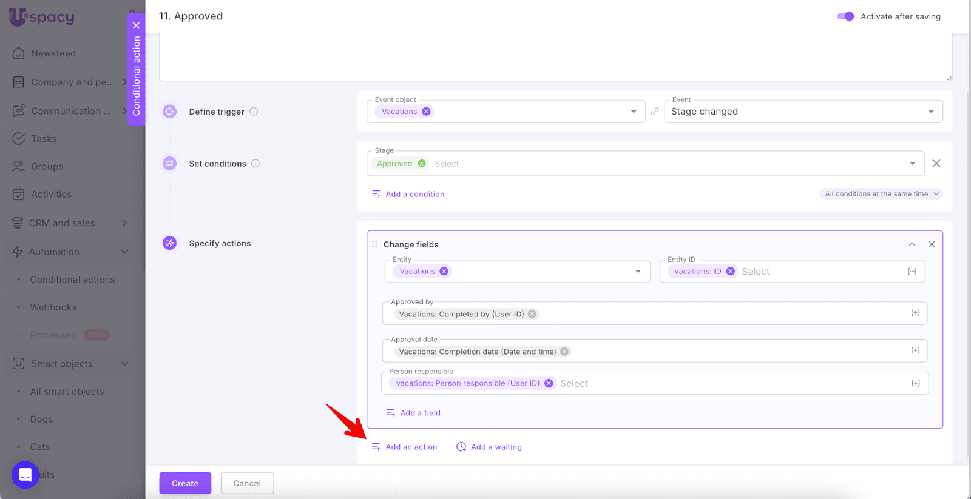Go to Webhooks in the sidebar
The width and height of the screenshot is (971, 499).
click(x=53, y=307)
